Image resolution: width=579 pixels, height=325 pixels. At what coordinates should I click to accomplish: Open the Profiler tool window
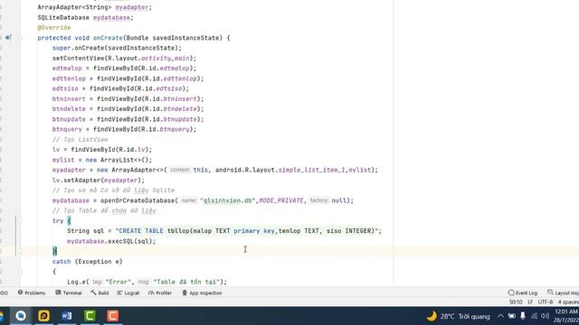[x=160, y=292]
